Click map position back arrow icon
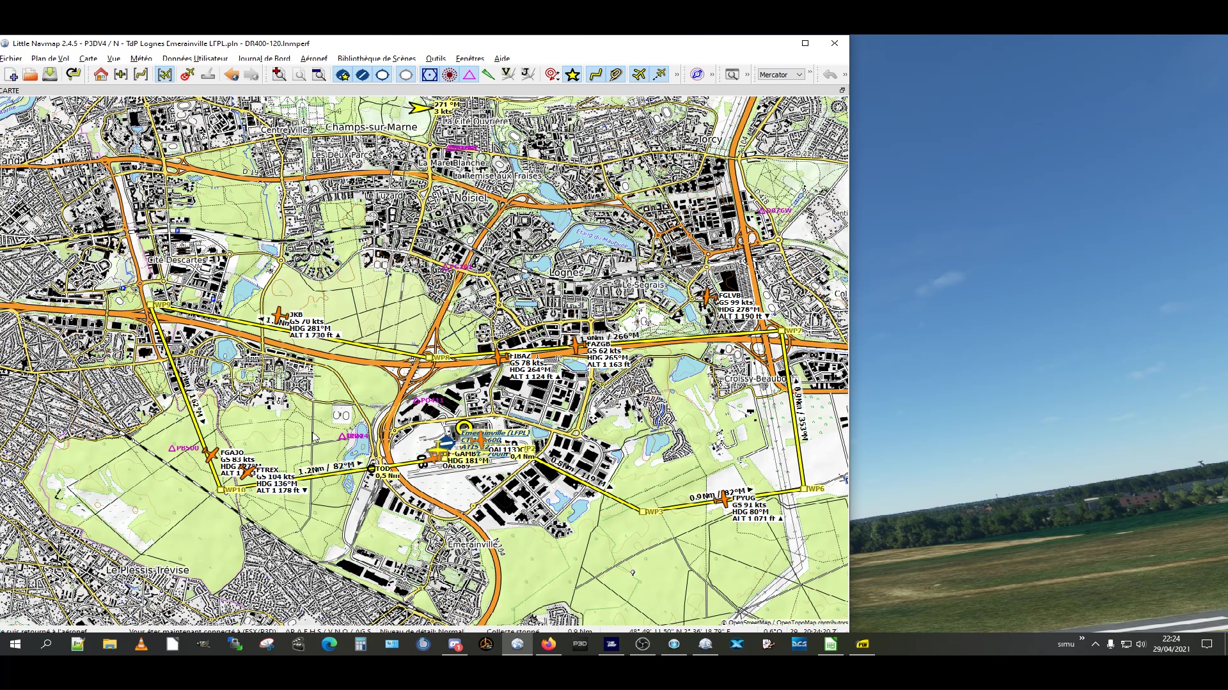The height and width of the screenshot is (690, 1228). [x=232, y=75]
